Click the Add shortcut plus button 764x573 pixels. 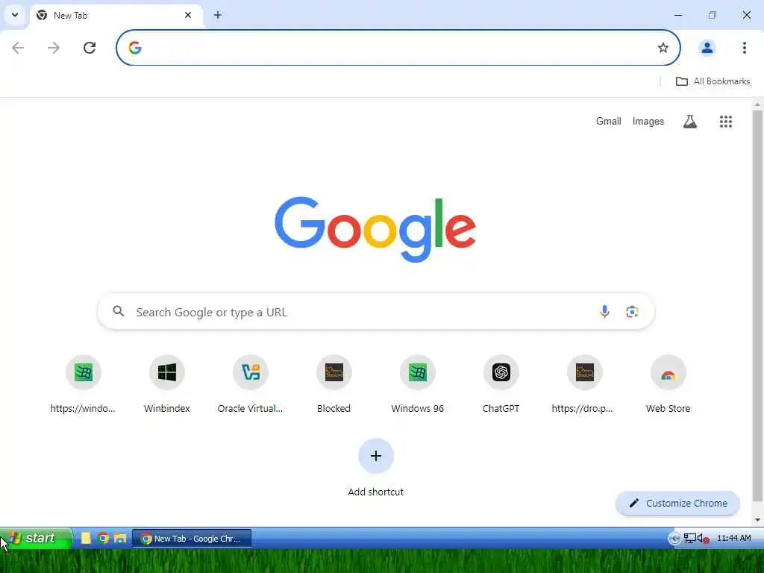coord(376,456)
